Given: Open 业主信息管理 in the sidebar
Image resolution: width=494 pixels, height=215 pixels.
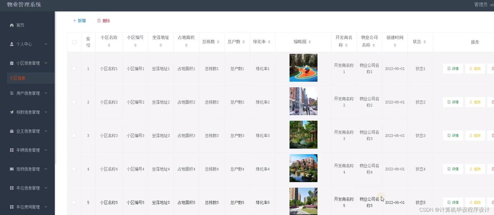Looking at the screenshot, I should click(x=28, y=131).
